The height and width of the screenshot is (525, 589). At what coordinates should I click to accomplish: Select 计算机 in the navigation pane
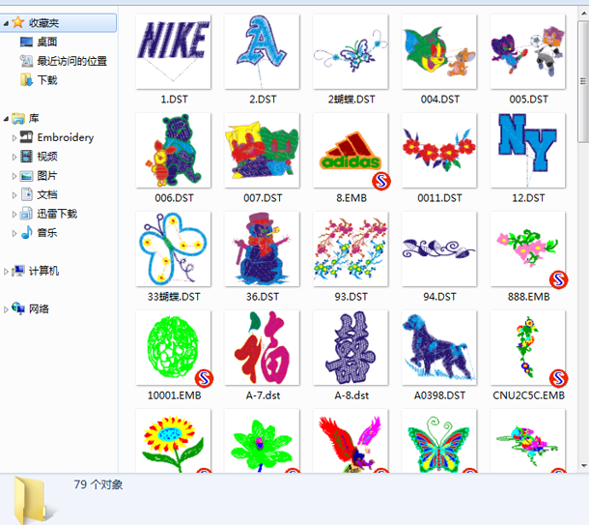43,271
